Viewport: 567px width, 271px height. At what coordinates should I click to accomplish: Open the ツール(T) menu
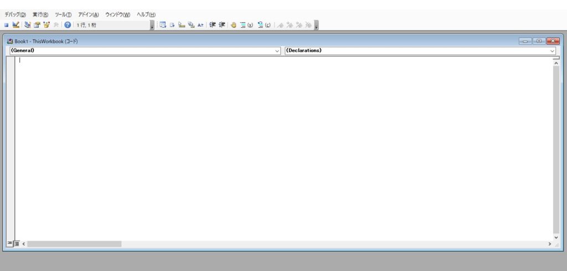pyautogui.click(x=63, y=14)
